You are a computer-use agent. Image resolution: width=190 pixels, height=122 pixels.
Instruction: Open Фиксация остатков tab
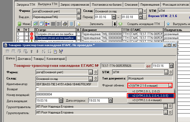176,5
